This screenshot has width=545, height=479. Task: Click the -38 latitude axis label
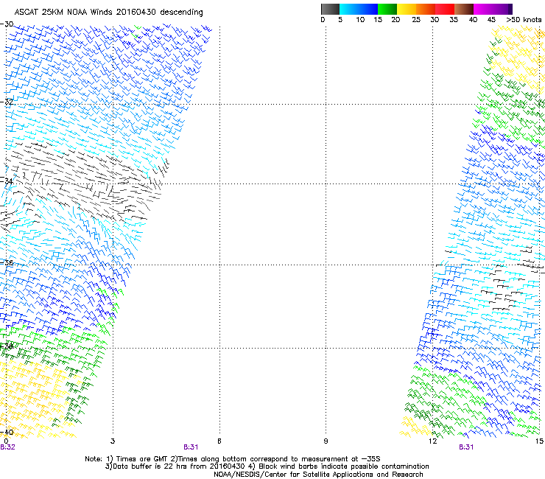[7, 346]
